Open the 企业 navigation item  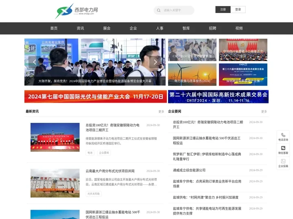(x=133, y=28)
